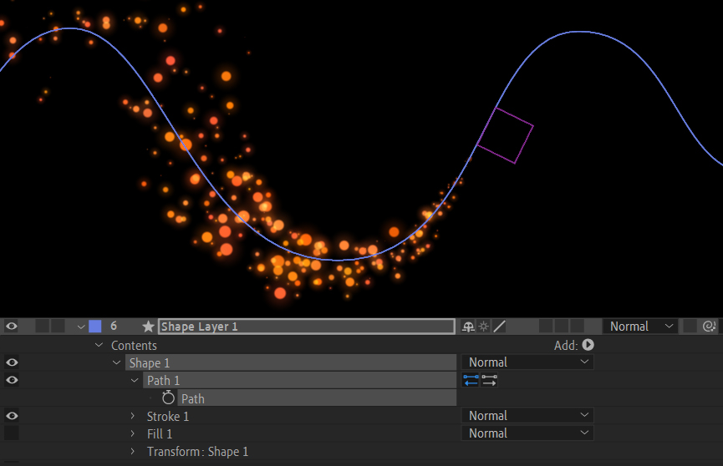Expand the Stroke 1 properties
Screen dimensions: 723x466
click(132, 416)
